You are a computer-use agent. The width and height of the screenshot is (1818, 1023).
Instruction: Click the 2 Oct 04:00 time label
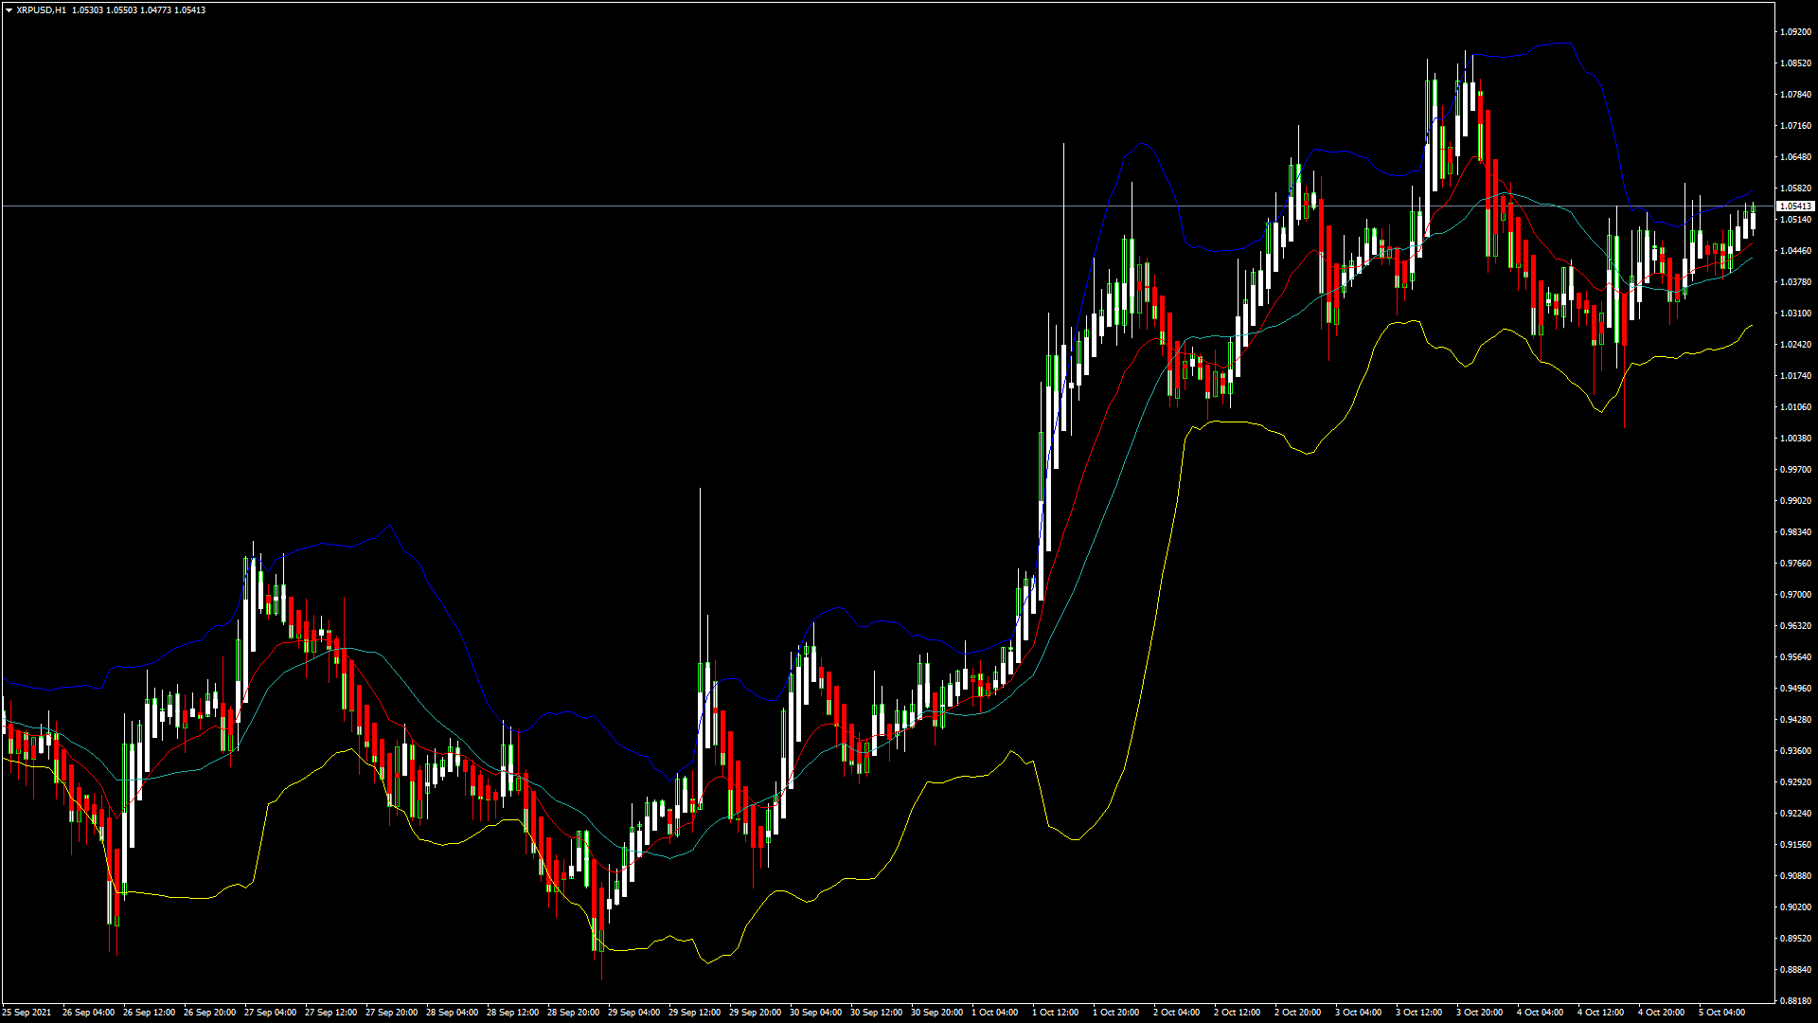[x=1176, y=1012]
